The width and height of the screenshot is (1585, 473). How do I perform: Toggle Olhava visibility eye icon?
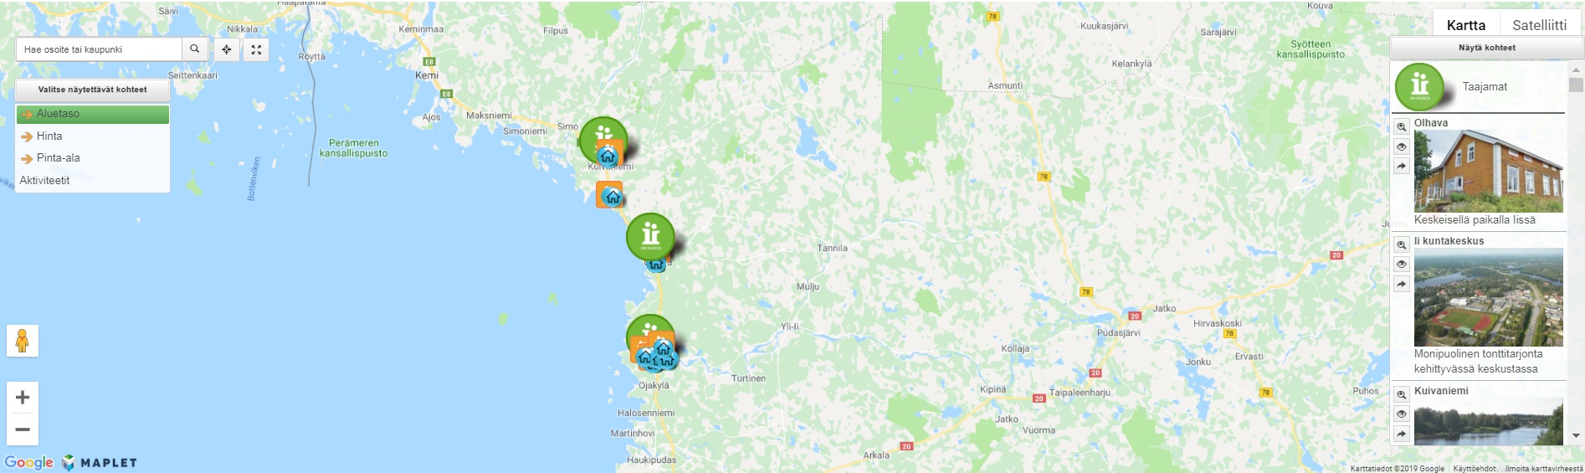tap(1401, 147)
